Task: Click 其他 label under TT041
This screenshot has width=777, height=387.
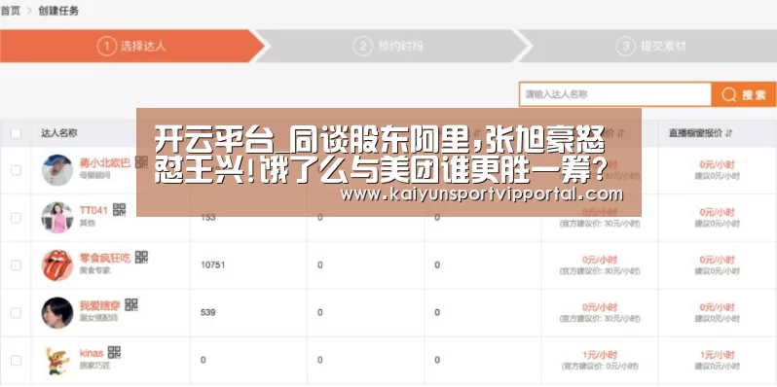Action: pos(88,224)
